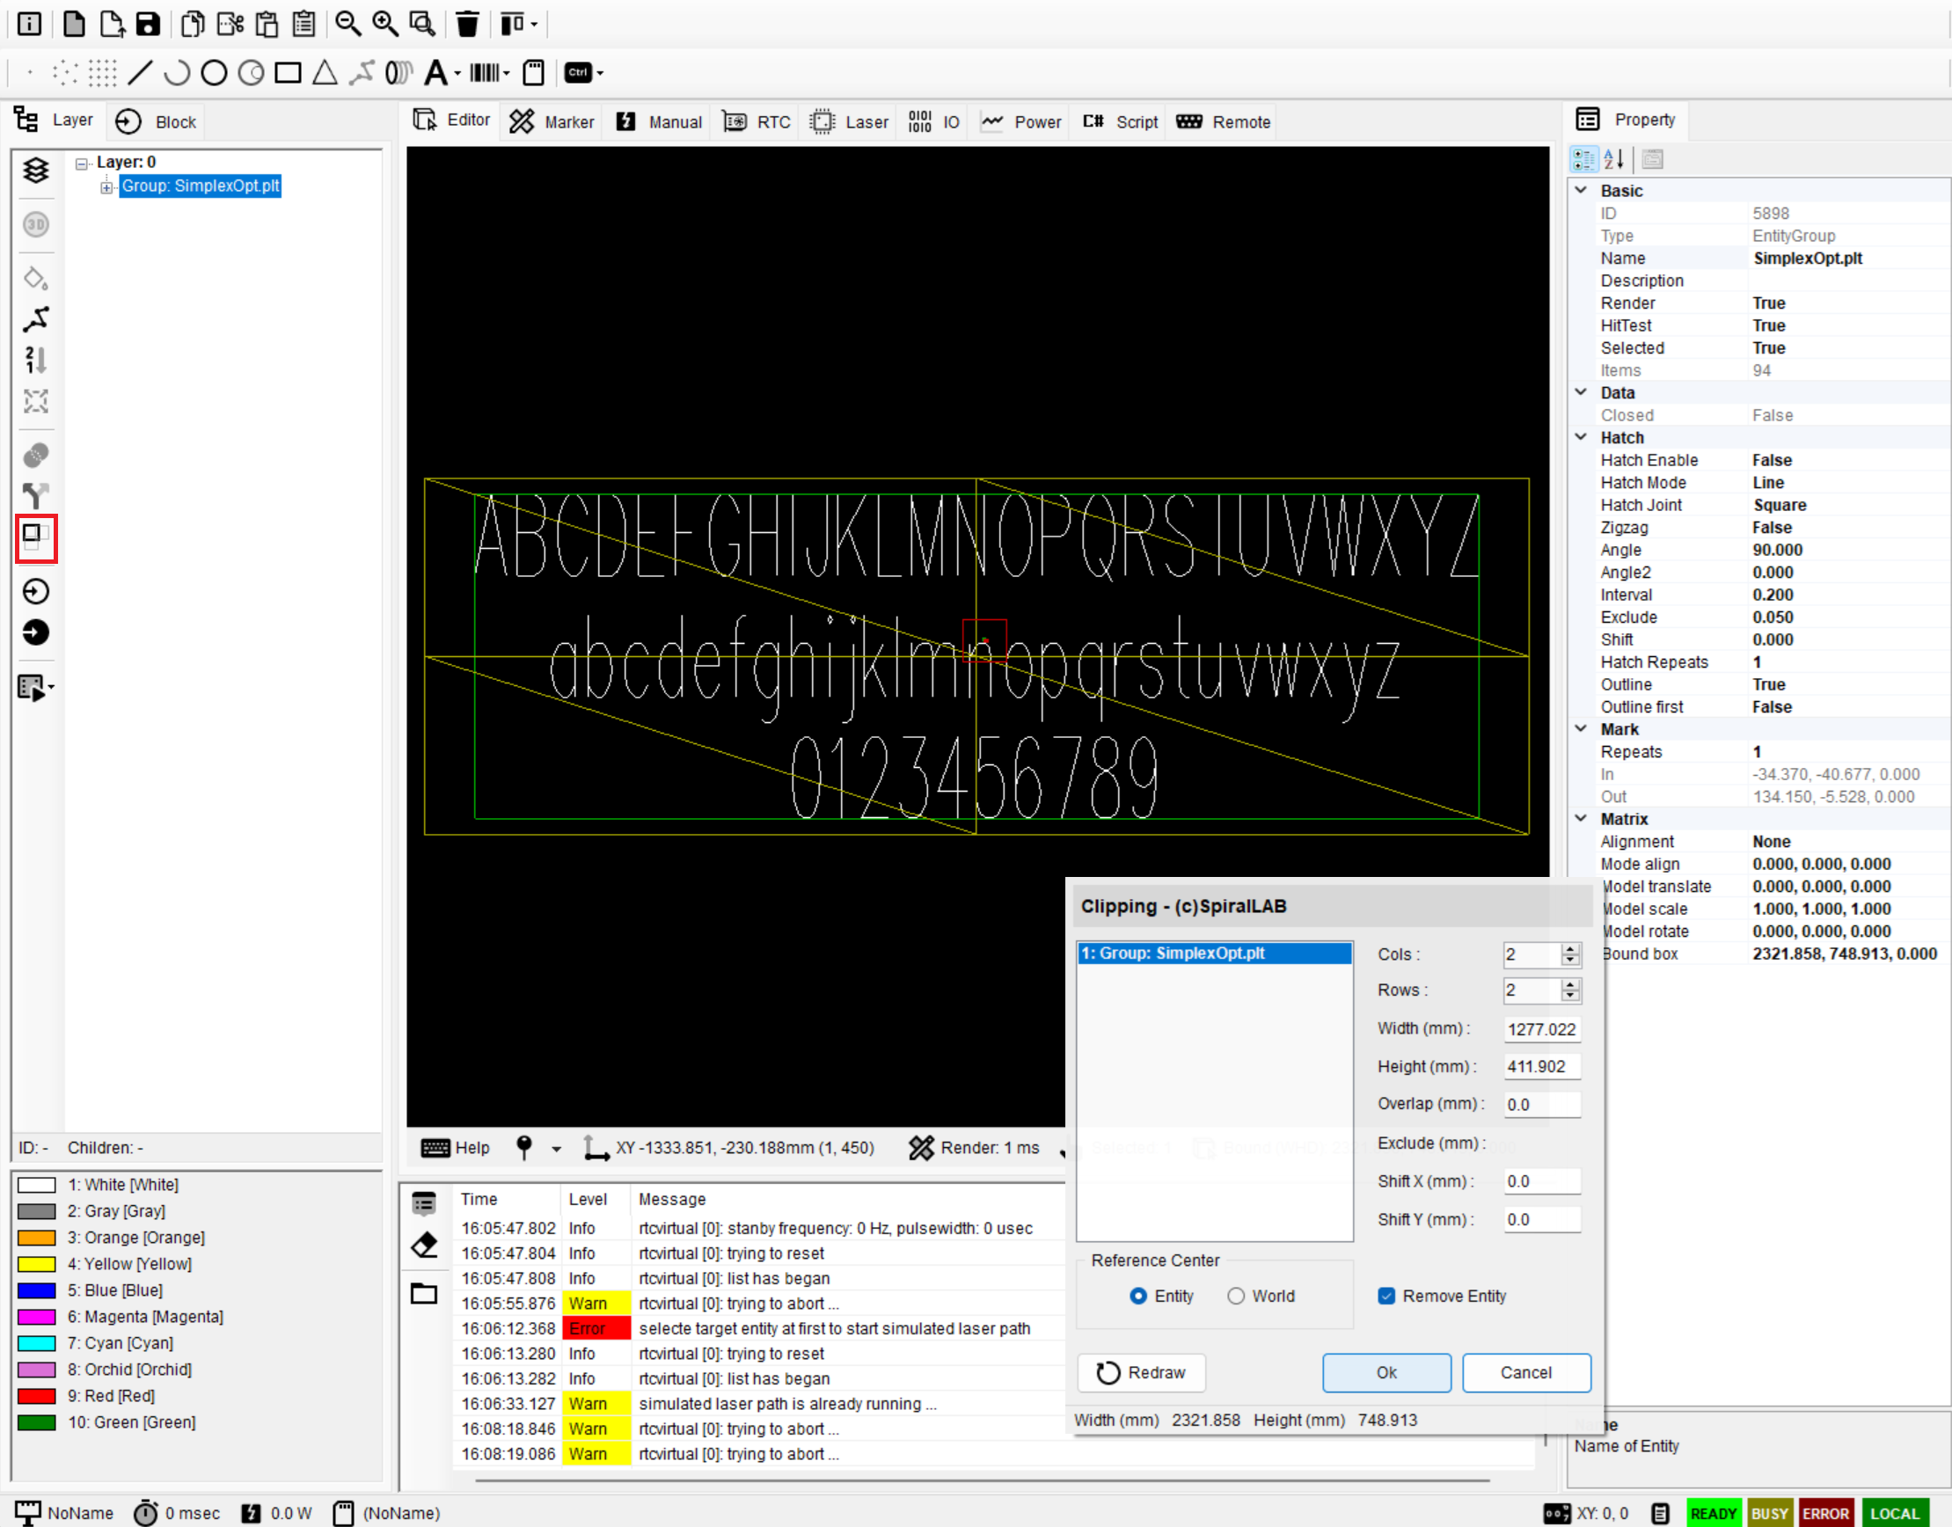
Task: Click Cancel in Clipping dialog
Action: coord(1526,1372)
